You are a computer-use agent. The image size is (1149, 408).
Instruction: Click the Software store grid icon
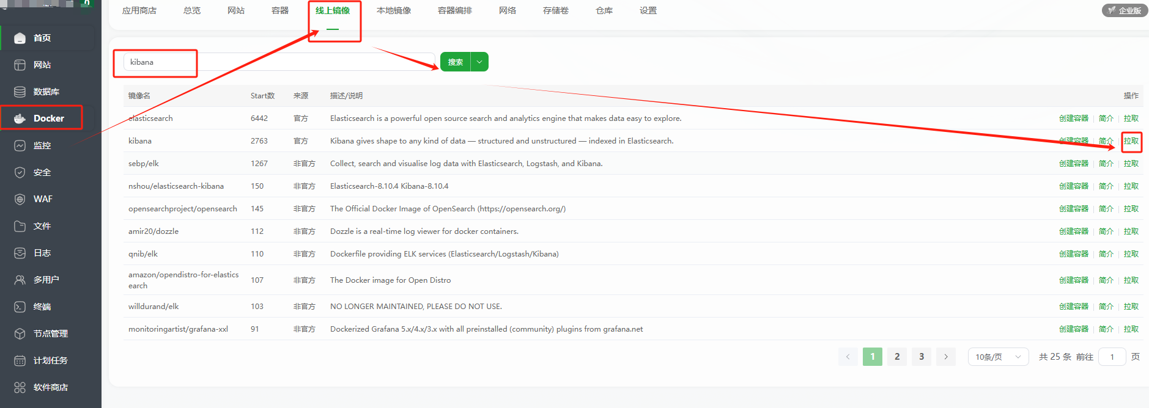[x=20, y=387]
